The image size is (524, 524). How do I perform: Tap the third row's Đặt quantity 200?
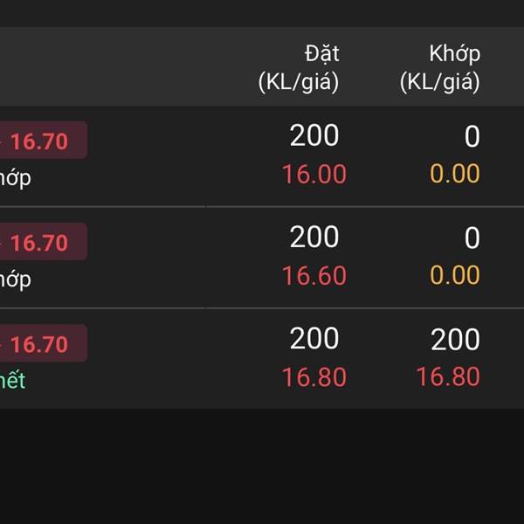[x=314, y=339]
